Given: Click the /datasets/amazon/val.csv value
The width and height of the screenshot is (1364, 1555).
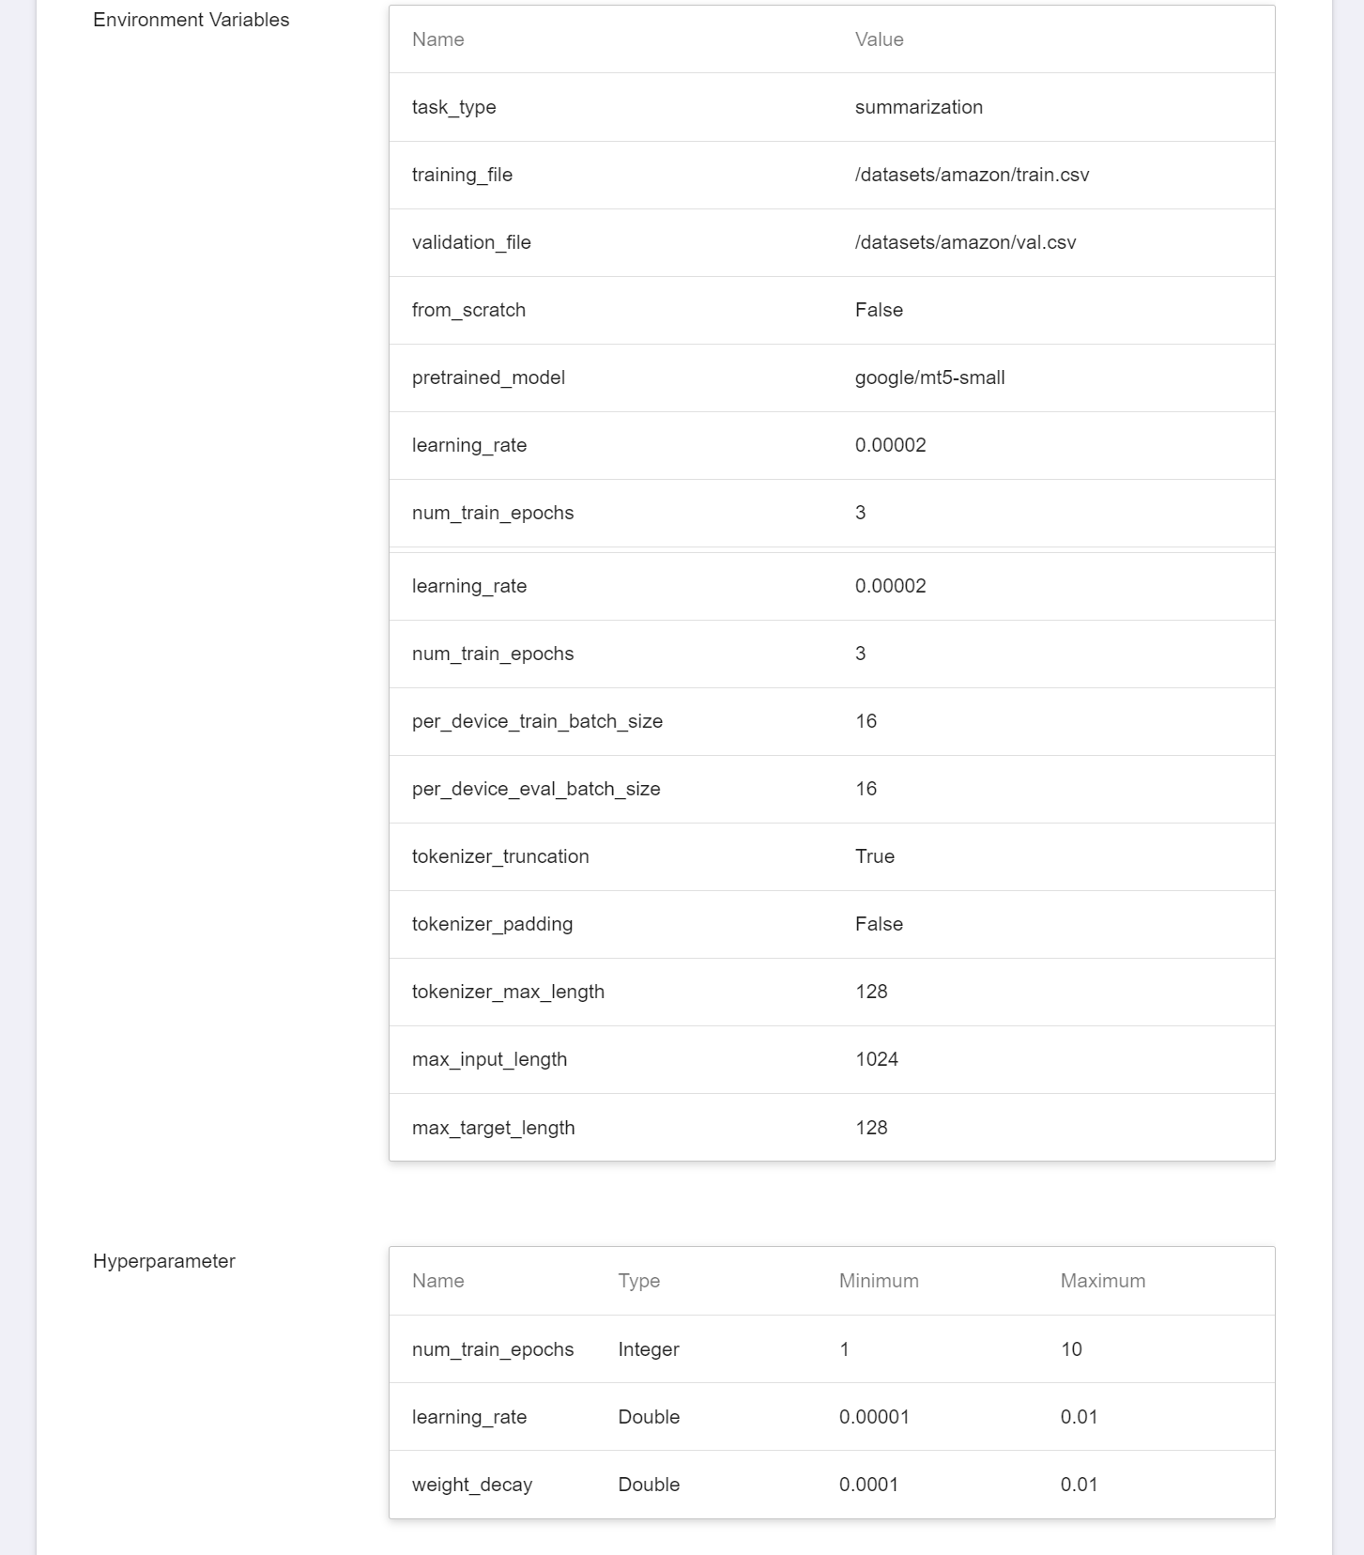Looking at the screenshot, I should [965, 242].
